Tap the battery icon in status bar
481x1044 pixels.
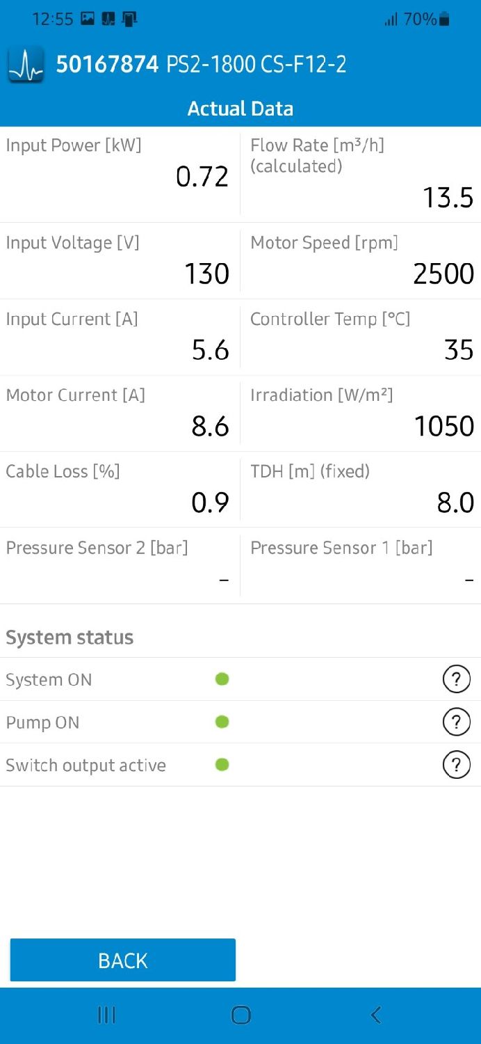tap(445, 19)
